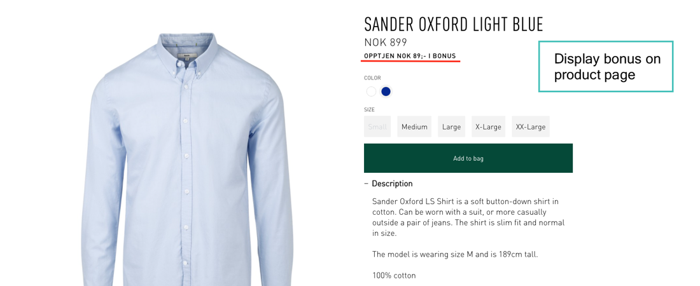This screenshot has height=286, width=700.
Task: Click the 100% cotton description line
Action: (x=394, y=276)
